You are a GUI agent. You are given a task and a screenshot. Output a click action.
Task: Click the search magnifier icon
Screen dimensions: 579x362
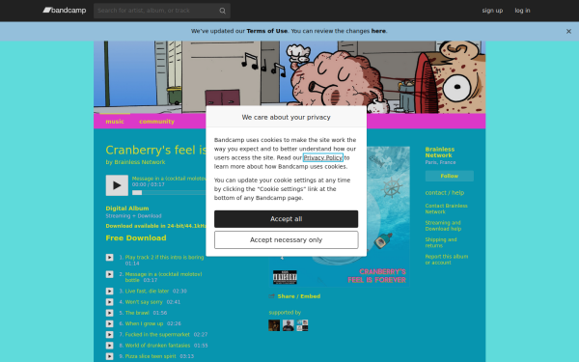tap(222, 11)
